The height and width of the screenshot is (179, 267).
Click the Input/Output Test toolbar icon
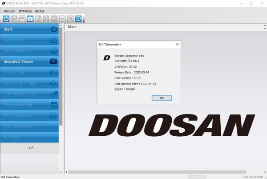46,19
